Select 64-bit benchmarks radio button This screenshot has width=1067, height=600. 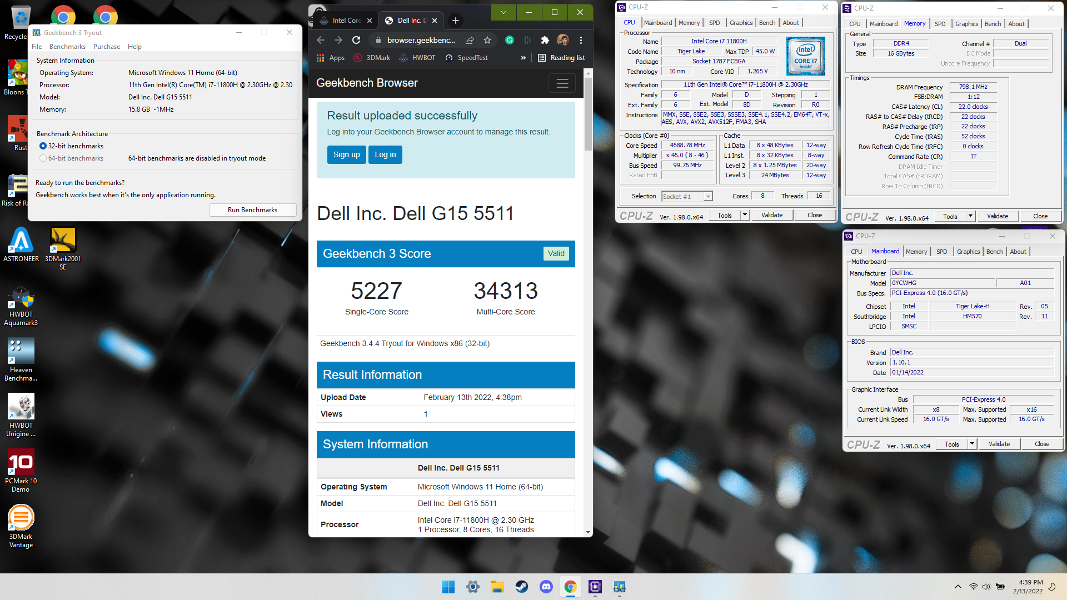[43, 158]
